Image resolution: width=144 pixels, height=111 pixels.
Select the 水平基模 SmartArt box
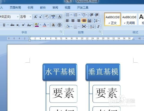(x=60, y=72)
